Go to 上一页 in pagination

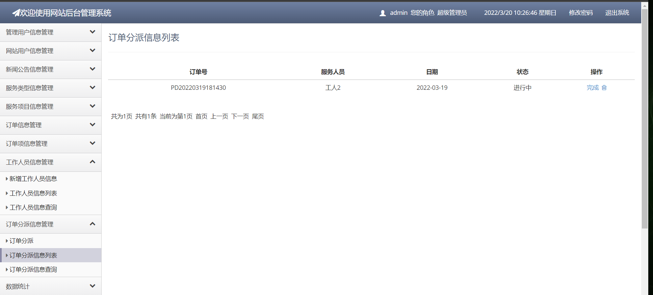click(219, 116)
